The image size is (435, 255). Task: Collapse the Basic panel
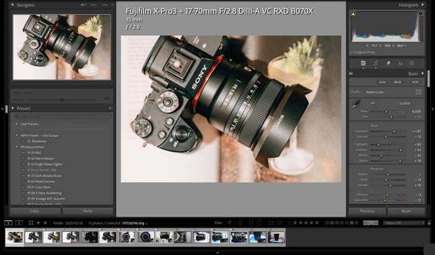coord(423,74)
